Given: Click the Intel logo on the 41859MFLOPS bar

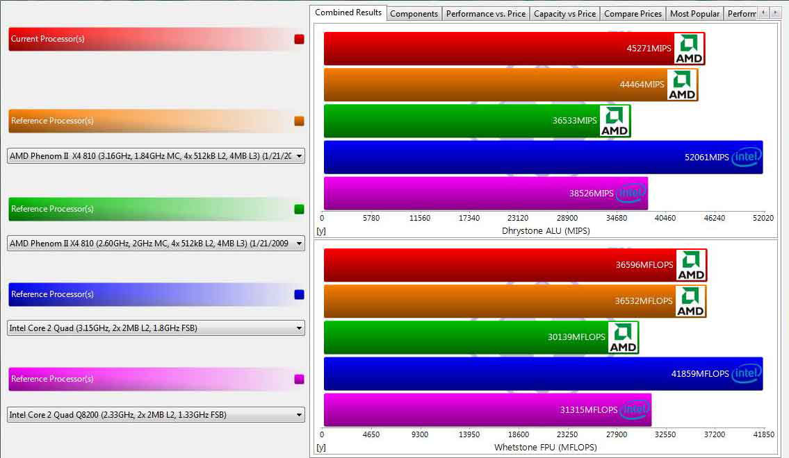Looking at the screenshot, I should pos(747,373).
